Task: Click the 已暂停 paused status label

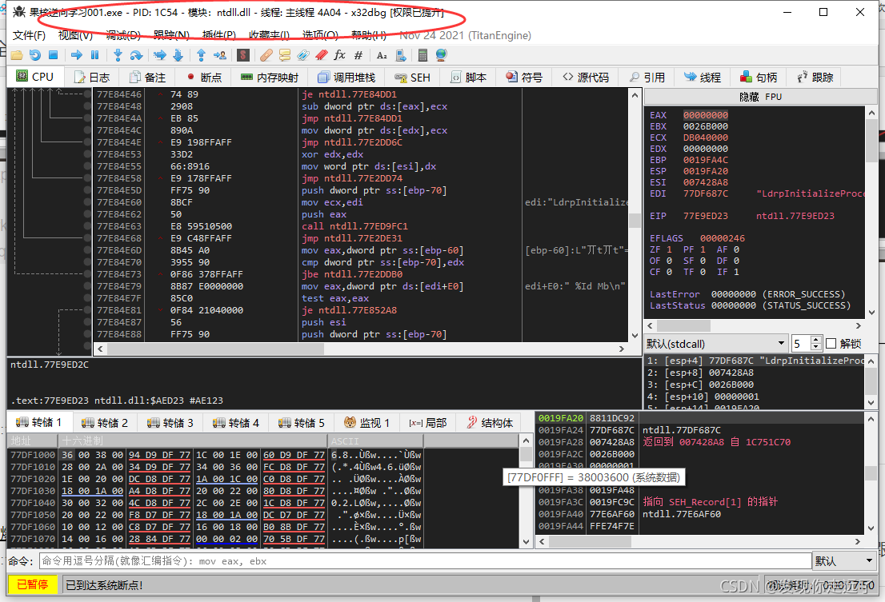Action: (32, 584)
